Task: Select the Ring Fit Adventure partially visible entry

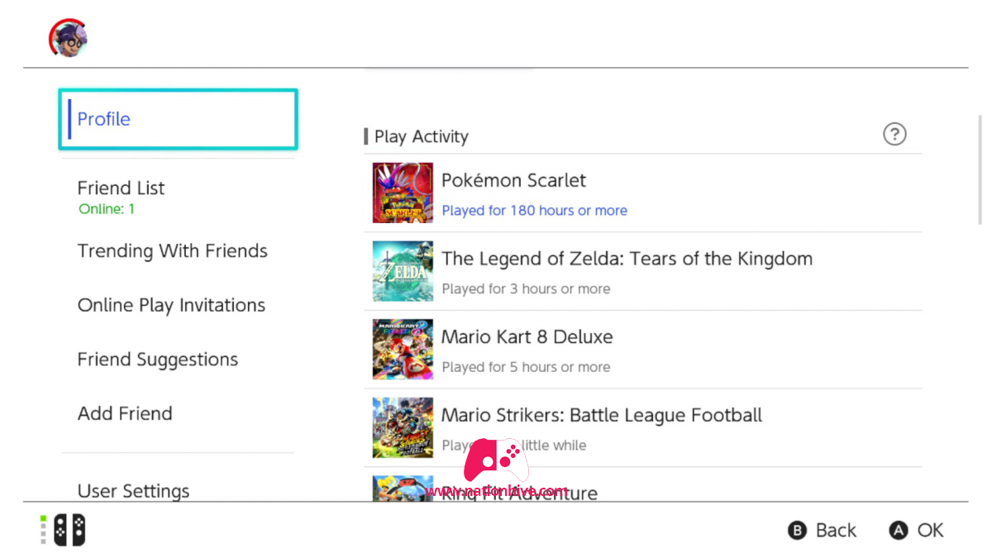Action: [642, 488]
